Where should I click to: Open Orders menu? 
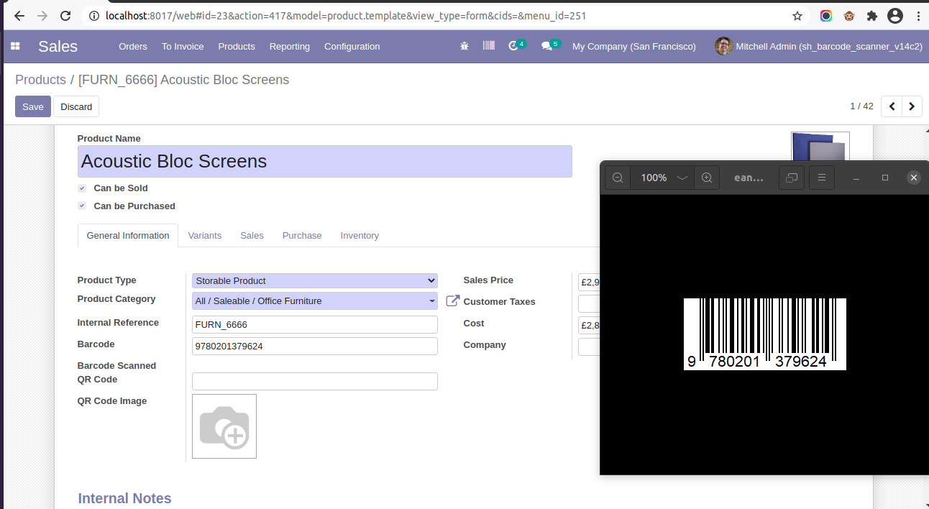(133, 46)
